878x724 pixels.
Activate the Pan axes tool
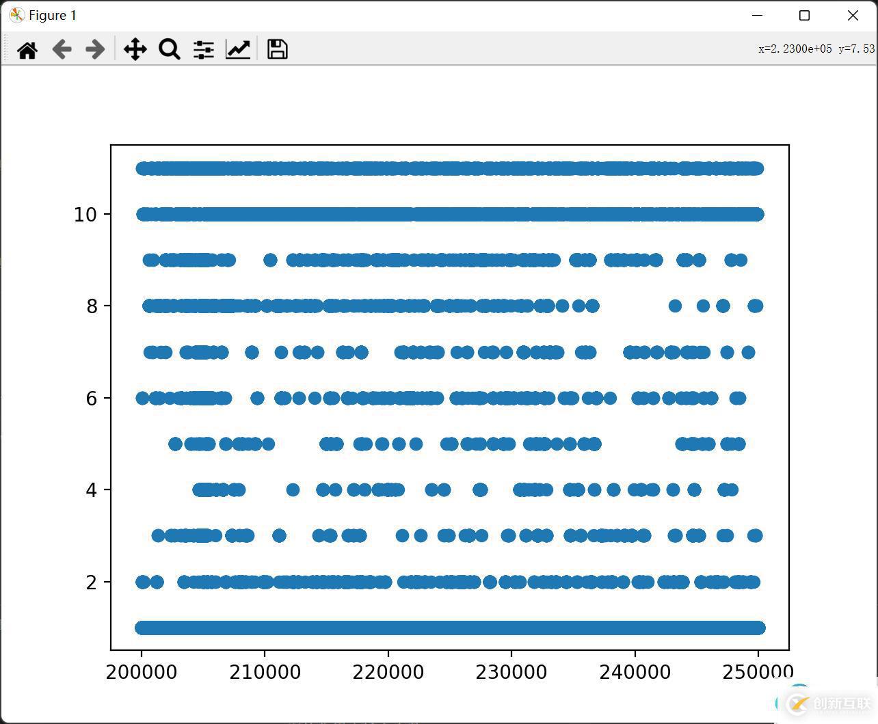point(135,49)
